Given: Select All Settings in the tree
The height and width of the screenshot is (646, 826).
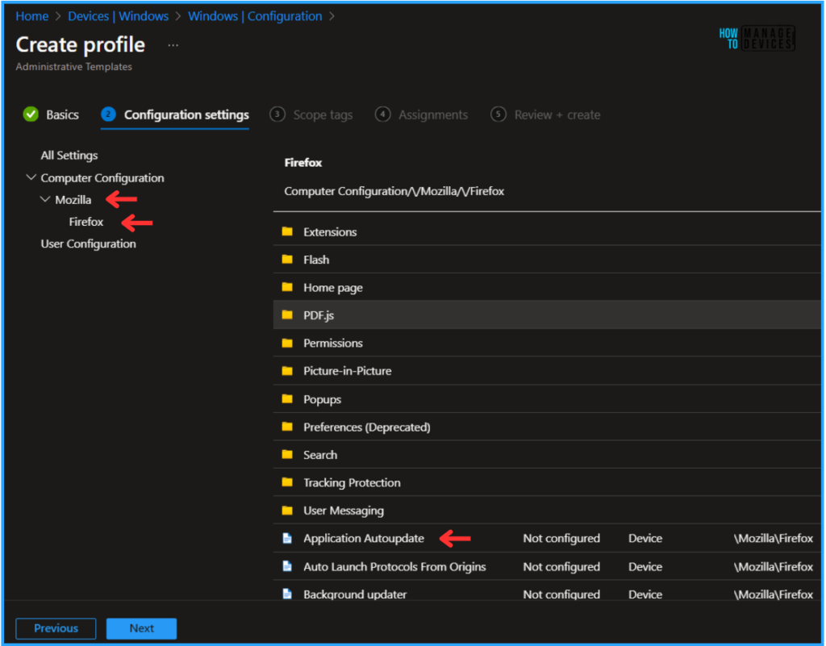Looking at the screenshot, I should tap(69, 156).
